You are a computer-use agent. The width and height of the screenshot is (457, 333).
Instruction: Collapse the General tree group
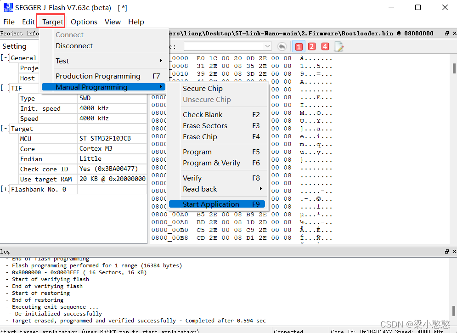click(x=5, y=57)
